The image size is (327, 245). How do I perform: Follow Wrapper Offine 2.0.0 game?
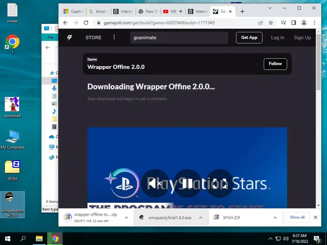coord(275,64)
